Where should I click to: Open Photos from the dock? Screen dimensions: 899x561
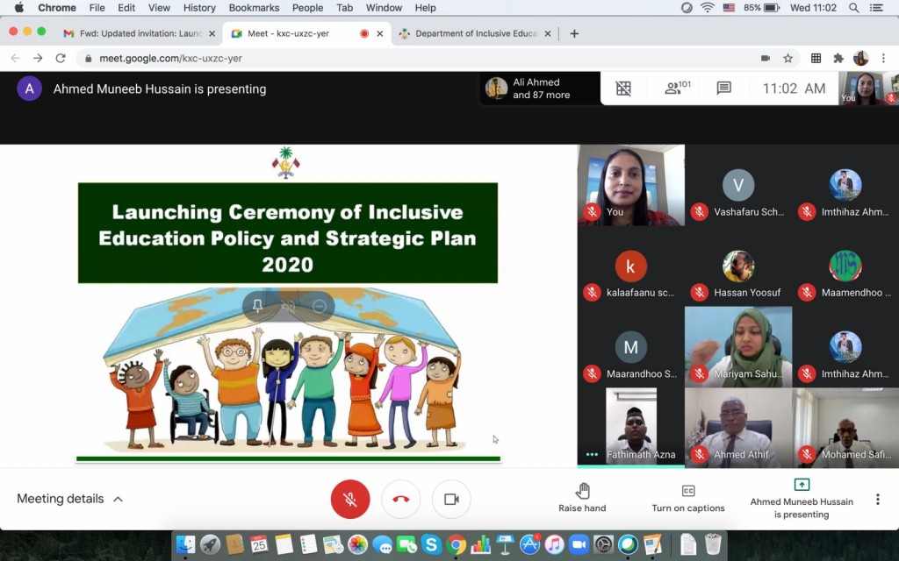(x=357, y=544)
